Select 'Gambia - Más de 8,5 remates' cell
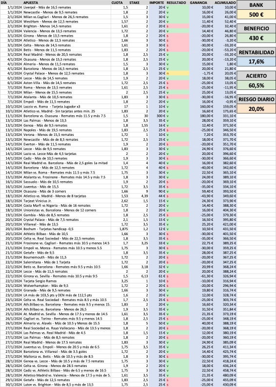This screenshot has height=387, width=276. click(67, 215)
